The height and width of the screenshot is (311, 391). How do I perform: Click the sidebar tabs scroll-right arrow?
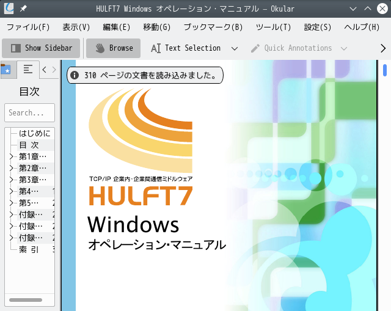coord(54,70)
